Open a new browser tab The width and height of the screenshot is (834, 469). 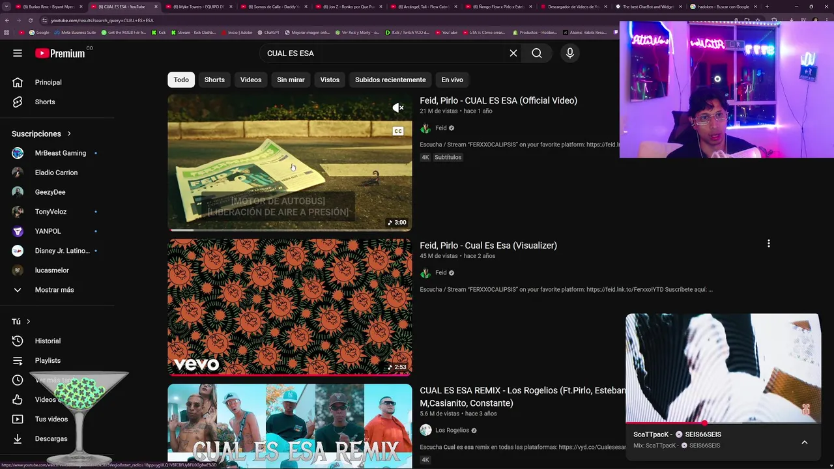767,7
